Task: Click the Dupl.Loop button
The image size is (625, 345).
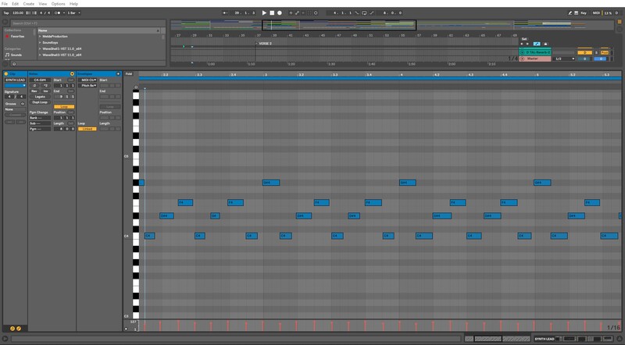Action: [41, 101]
